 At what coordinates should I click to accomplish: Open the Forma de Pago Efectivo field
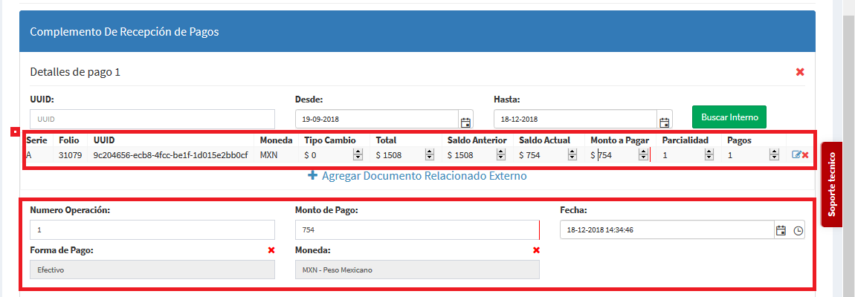click(x=152, y=270)
